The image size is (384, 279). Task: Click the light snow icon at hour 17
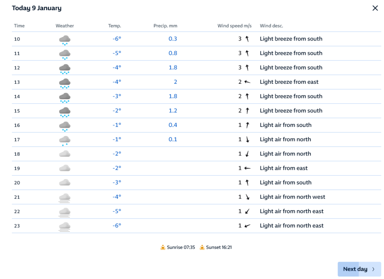[65, 140]
